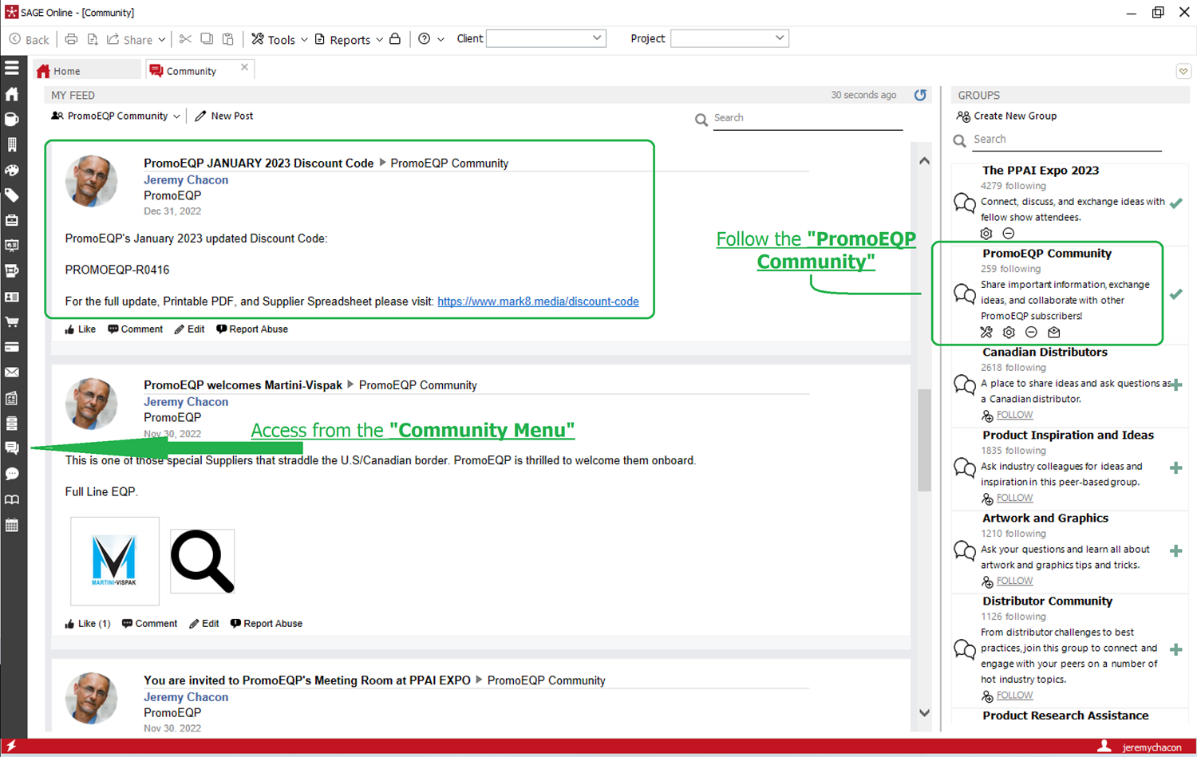Viewport: 1197px width, 757px height.
Task: Open the Project combo box
Action: pyautogui.click(x=729, y=38)
